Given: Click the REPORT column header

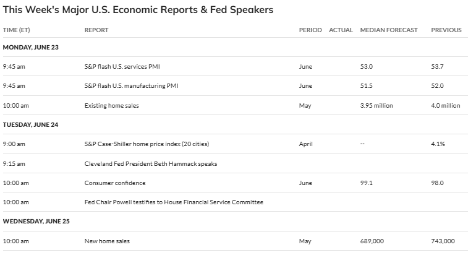Looking at the screenshot, I should click(96, 30).
